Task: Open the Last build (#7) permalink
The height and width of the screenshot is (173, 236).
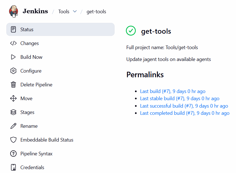Action: point(173,91)
